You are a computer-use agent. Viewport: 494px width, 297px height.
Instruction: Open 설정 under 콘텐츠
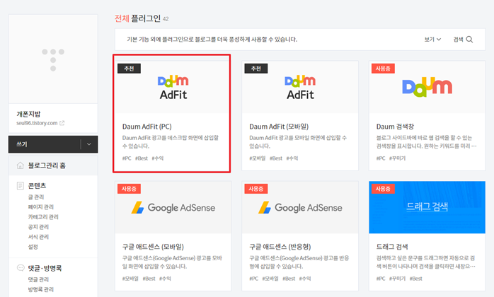pyautogui.click(x=33, y=247)
